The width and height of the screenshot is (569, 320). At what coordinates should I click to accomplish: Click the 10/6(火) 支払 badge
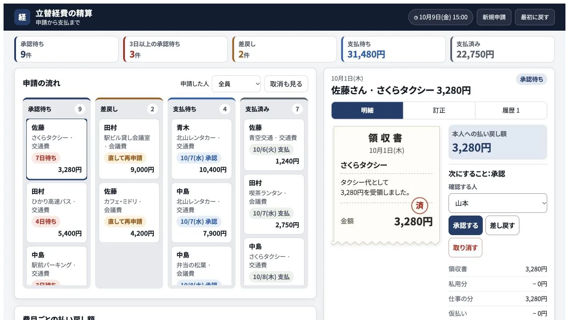pyautogui.click(x=271, y=149)
